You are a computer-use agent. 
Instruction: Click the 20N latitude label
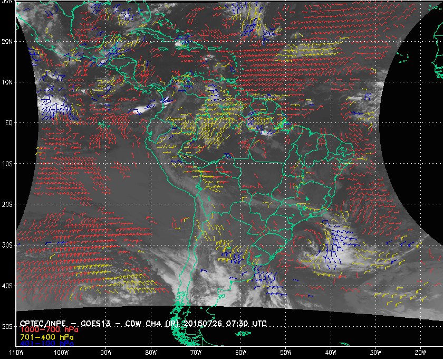pyautogui.click(x=7, y=41)
